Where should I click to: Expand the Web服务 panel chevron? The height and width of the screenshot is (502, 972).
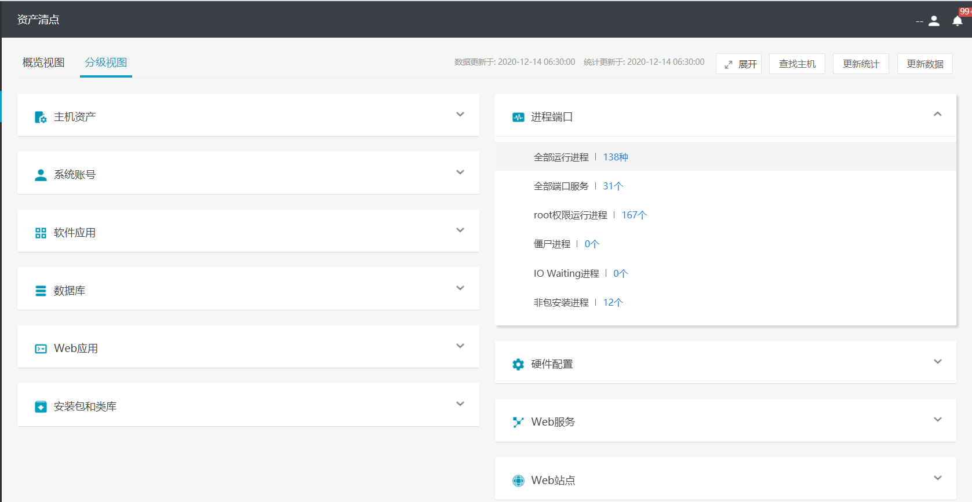(938, 420)
